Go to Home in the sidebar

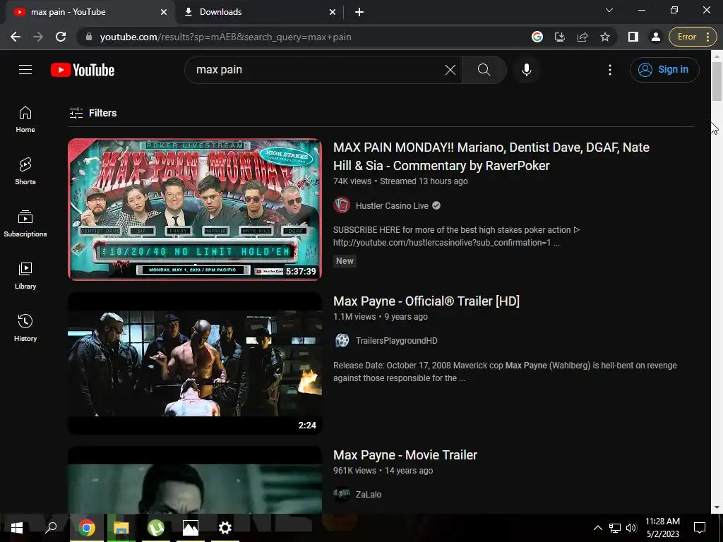(25, 119)
